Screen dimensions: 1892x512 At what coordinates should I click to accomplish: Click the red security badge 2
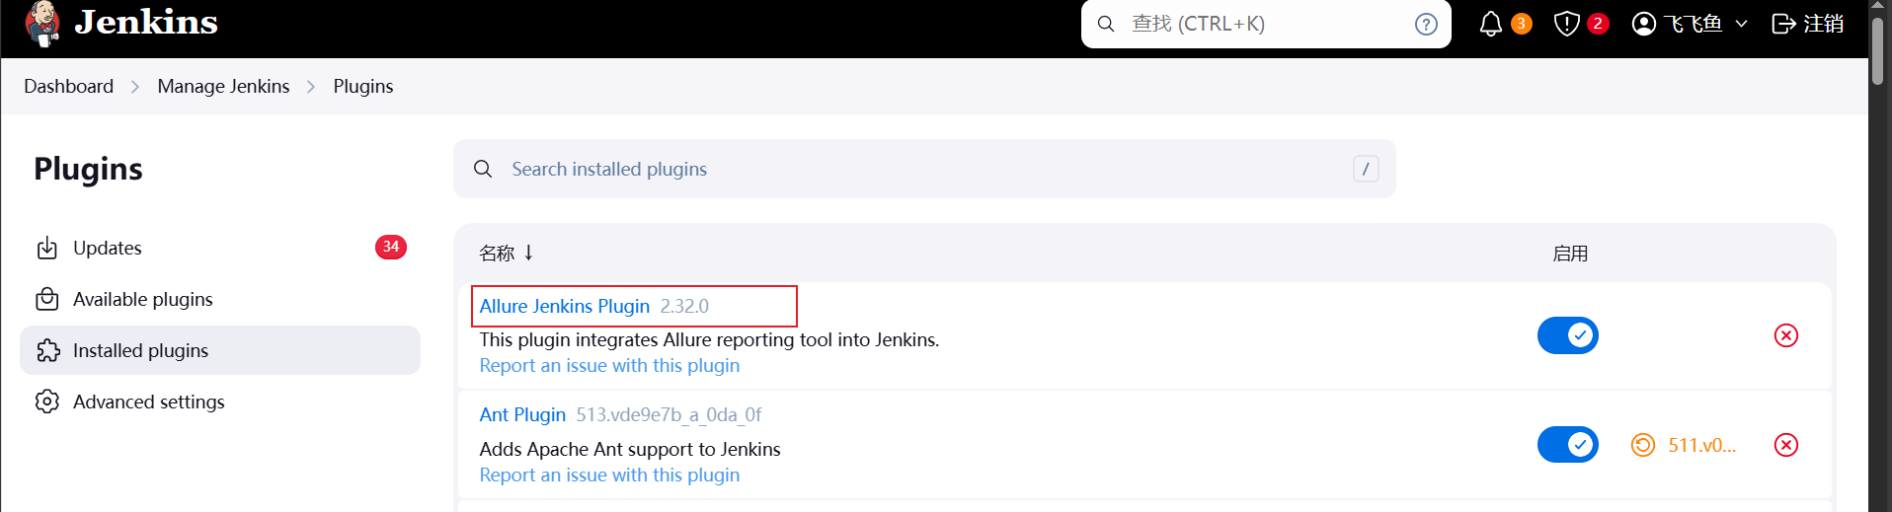(1598, 24)
